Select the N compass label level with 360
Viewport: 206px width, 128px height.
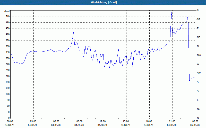click(198, 46)
